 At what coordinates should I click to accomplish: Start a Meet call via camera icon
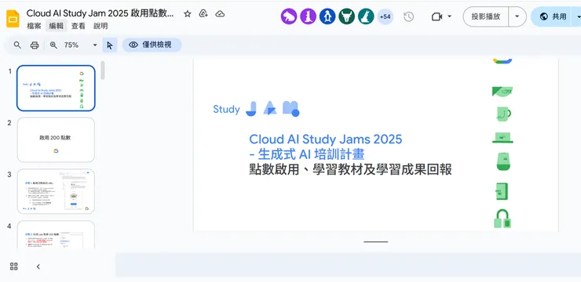(437, 16)
